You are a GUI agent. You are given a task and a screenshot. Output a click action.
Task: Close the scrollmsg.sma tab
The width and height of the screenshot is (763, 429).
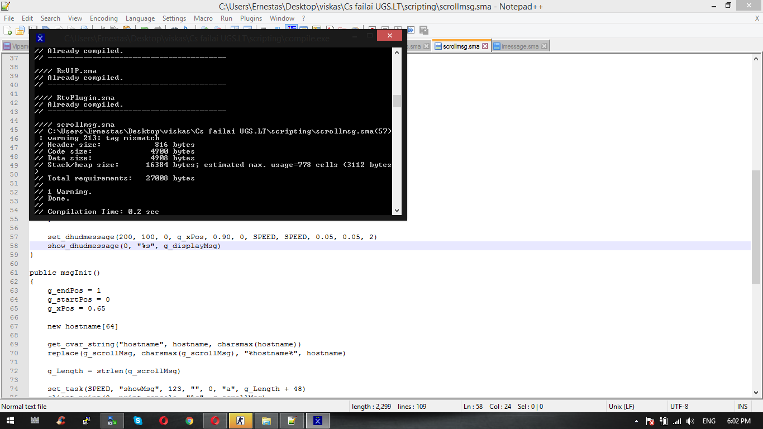(x=485, y=46)
